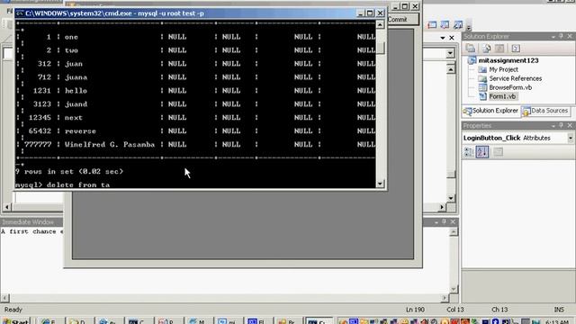Open Solution Explorer window position dropdown
The width and height of the screenshot is (576, 324).
tap(553, 36)
